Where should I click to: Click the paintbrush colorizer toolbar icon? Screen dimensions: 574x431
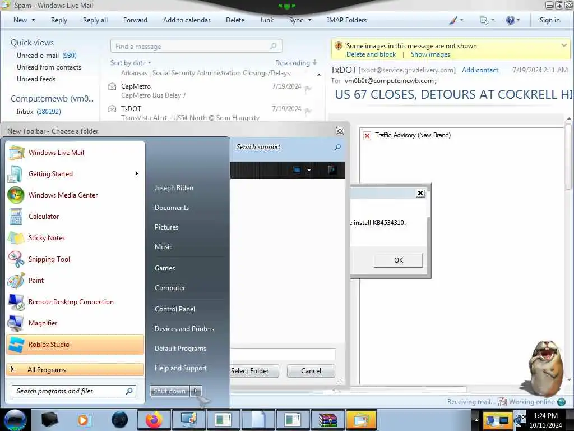(453, 20)
